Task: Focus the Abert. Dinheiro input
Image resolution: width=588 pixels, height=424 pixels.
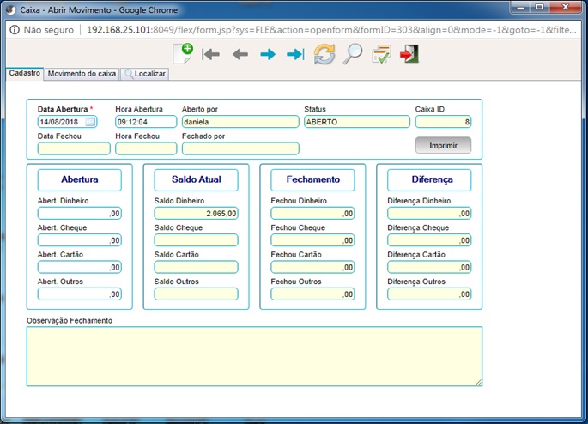Action: [x=80, y=214]
